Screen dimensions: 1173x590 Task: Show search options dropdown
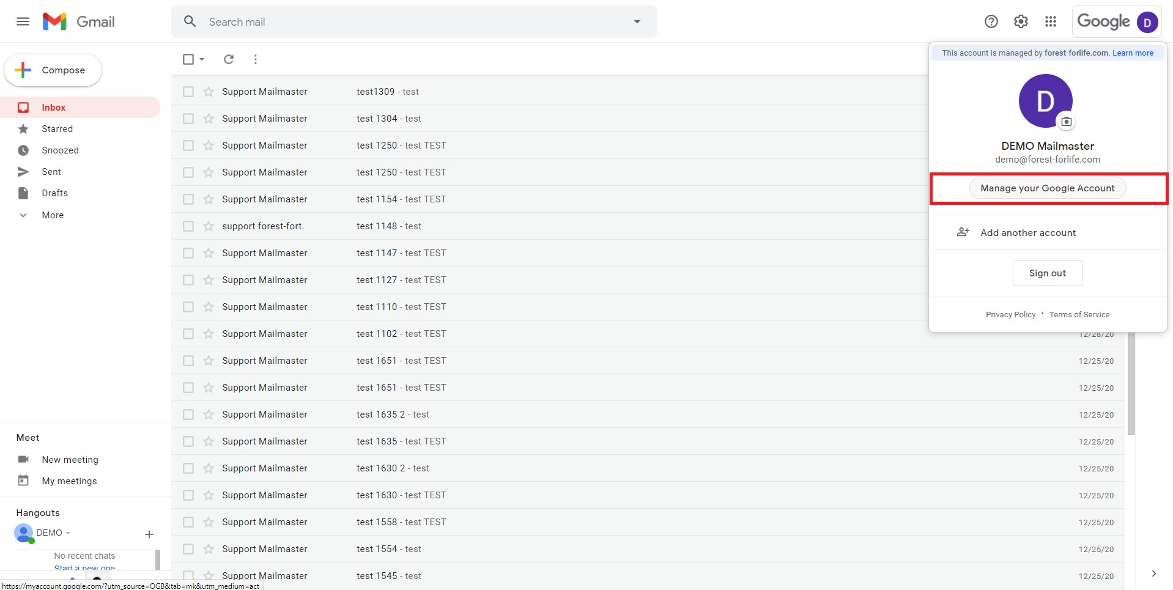point(637,22)
